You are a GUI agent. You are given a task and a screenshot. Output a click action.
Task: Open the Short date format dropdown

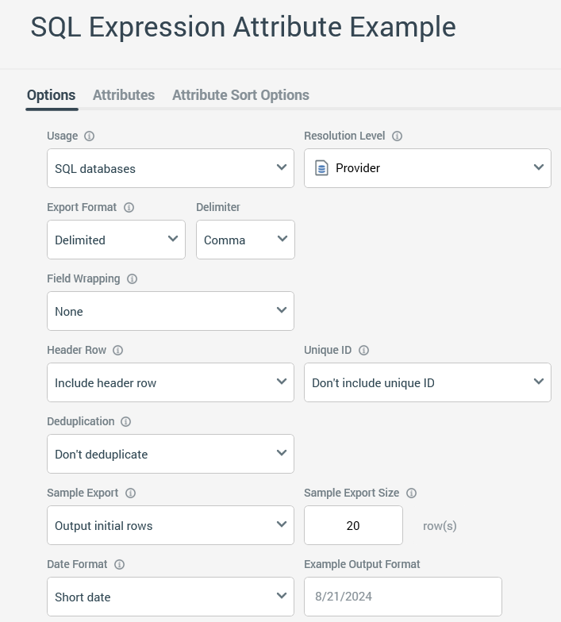[x=171, y=597]
